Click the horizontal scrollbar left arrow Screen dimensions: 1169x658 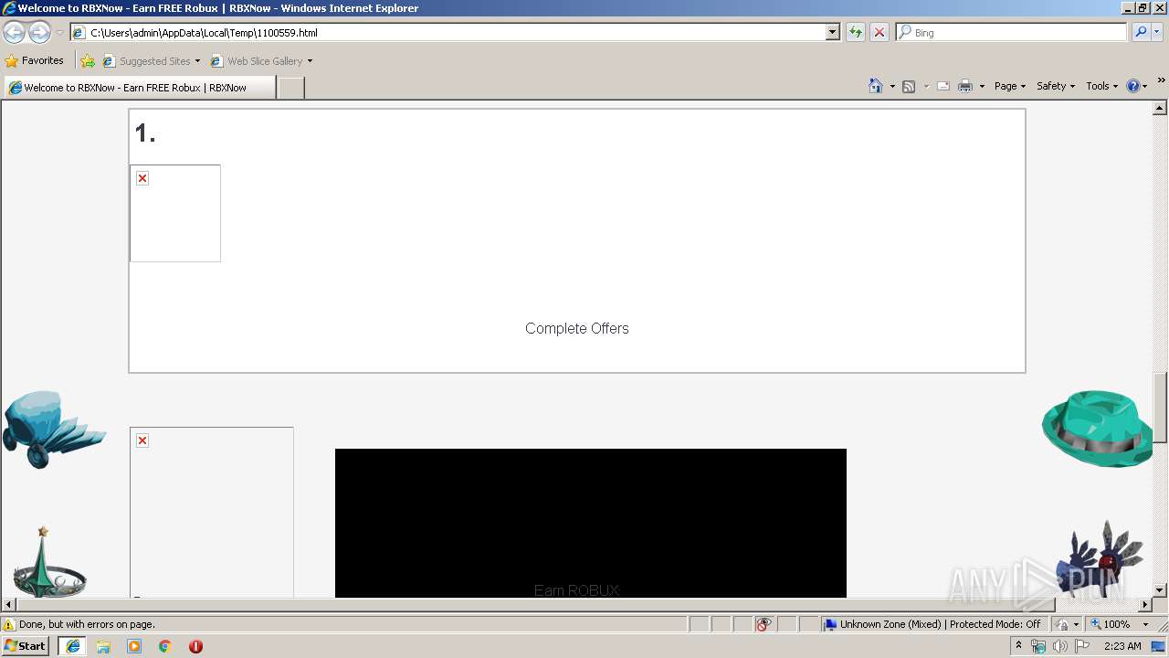point(9,605)
